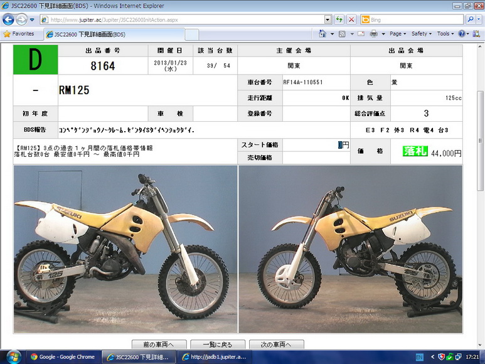Image resolution: width=485 pixels, height=364 pixels.
Task: Go back with the browser Back arrow
Action: click(x=8, y=20)
